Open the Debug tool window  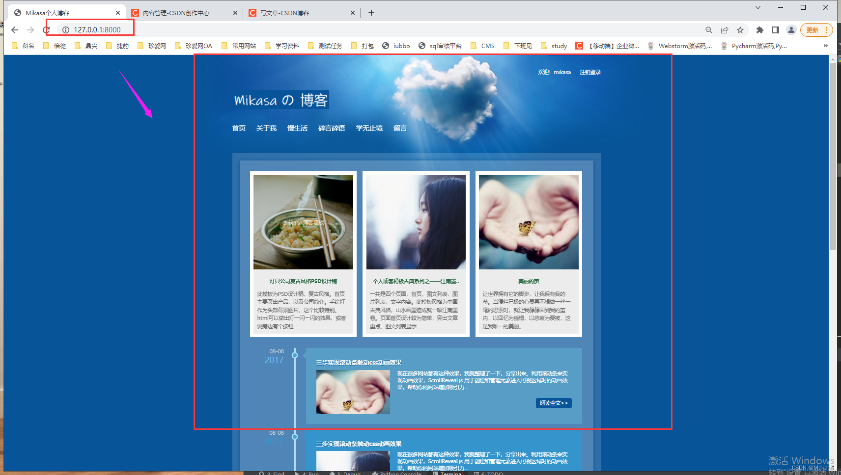pos(345,473)
